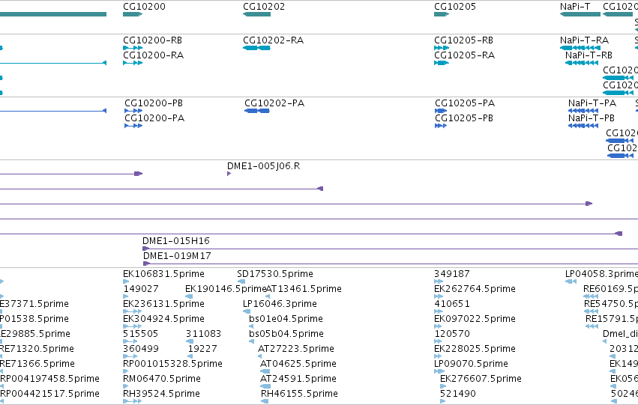Select the NaPi-T-RA transcript
Screen dimensions: 638x405
click(580, 48)
